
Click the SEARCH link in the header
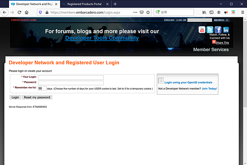click(x=219, y=20)
